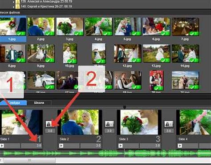Open transition icon between Slide 3 and Slide 4

169,124
